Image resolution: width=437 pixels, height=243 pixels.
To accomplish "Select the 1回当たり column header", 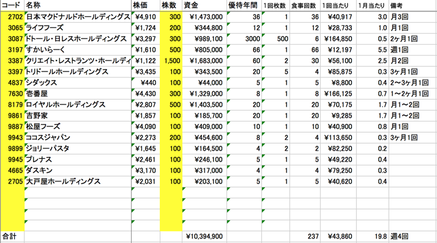I will coord(338,5).
